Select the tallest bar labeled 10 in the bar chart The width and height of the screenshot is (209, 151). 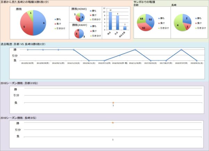[x=110, y=21]
